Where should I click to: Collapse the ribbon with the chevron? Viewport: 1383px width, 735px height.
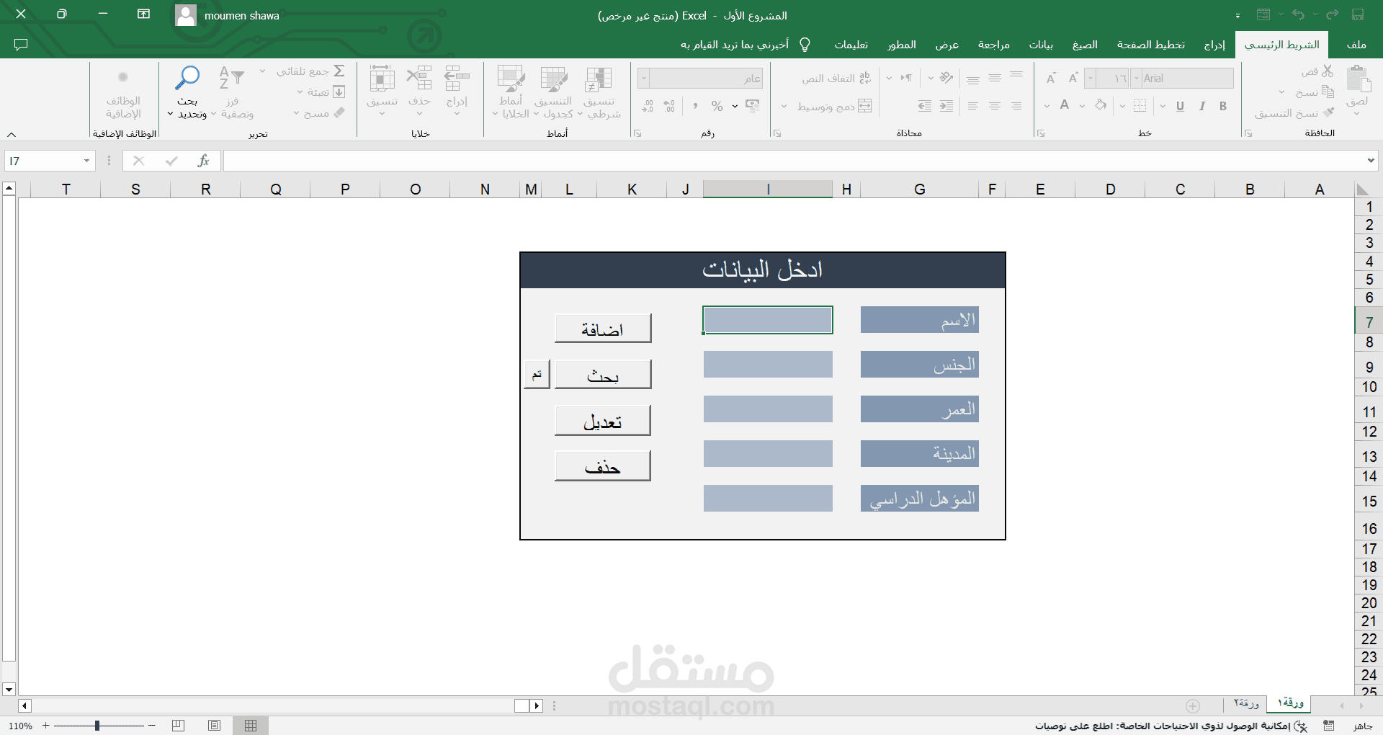(12, 134)
